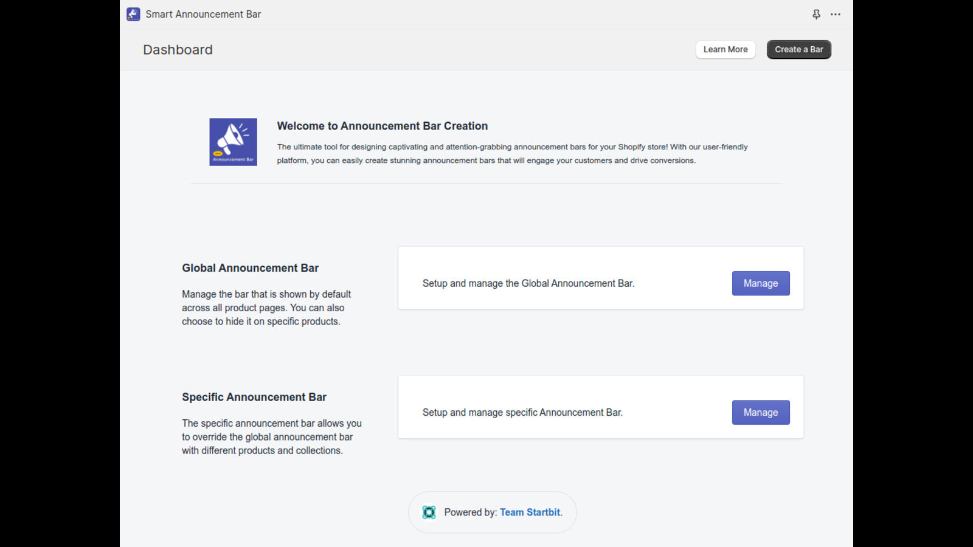Image resolution: width=973 pixels, height=547 pixels.
Task: Click the Startbit logo icon in footer
Action: point(429,512)
